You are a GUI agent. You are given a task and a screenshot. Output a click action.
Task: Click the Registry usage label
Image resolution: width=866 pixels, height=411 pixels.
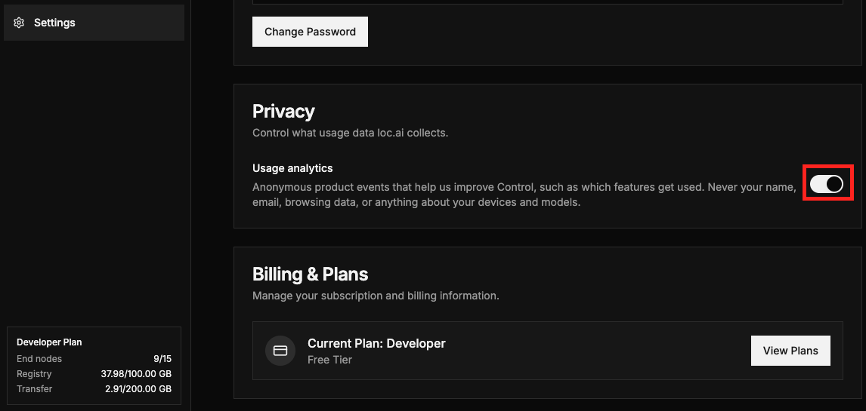34,373
